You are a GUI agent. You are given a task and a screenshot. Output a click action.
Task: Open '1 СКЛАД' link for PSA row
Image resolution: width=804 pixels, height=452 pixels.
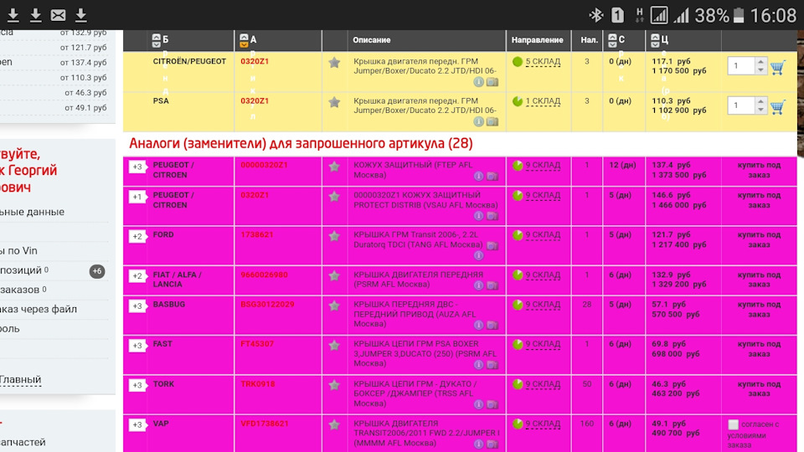point(543,101)
